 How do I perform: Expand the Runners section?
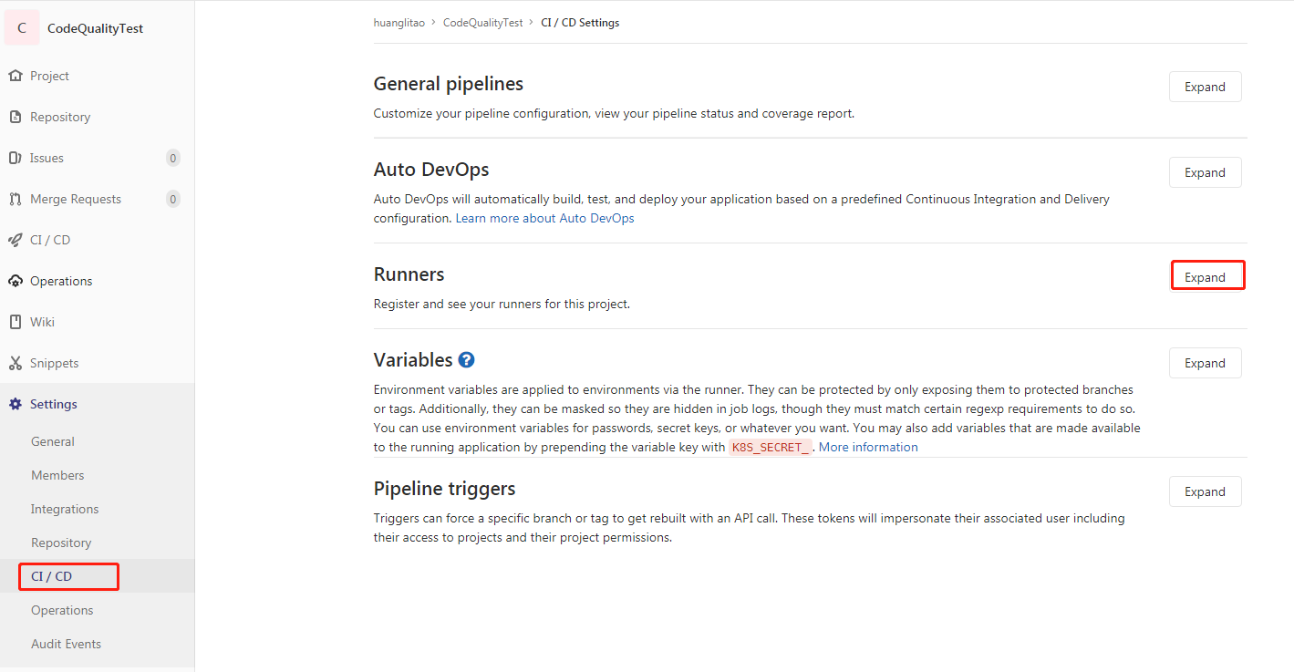point(1207,275)
